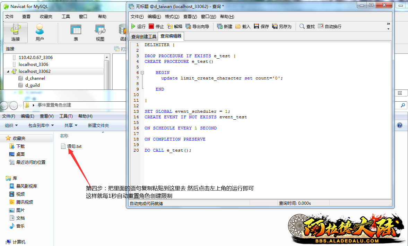Click the Explain (解释) toolbar icon
The height and width of the screenshot is (246, 408).
click(x=174, y=26)
